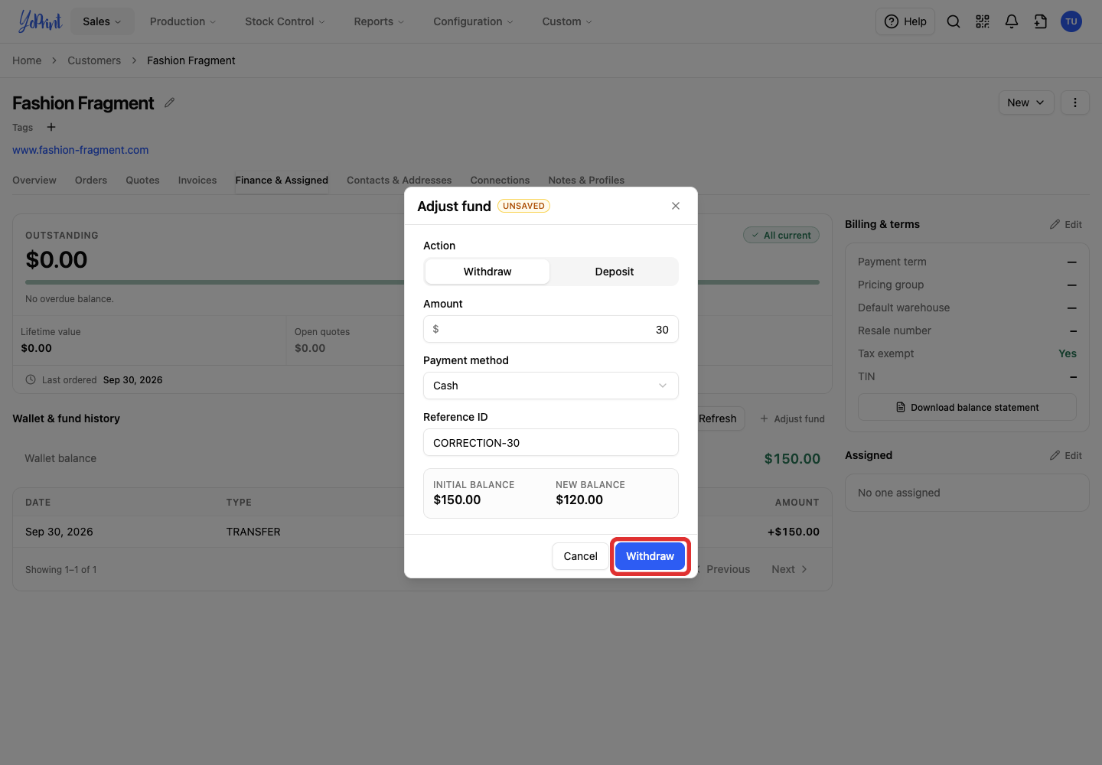
Task: Click Edit in Billing & terms
Action: (1066, 224)
